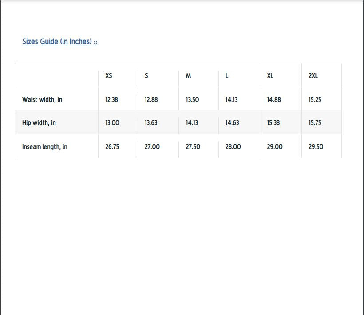Click the M size column header
364x315 pixels.
(188, 76)
